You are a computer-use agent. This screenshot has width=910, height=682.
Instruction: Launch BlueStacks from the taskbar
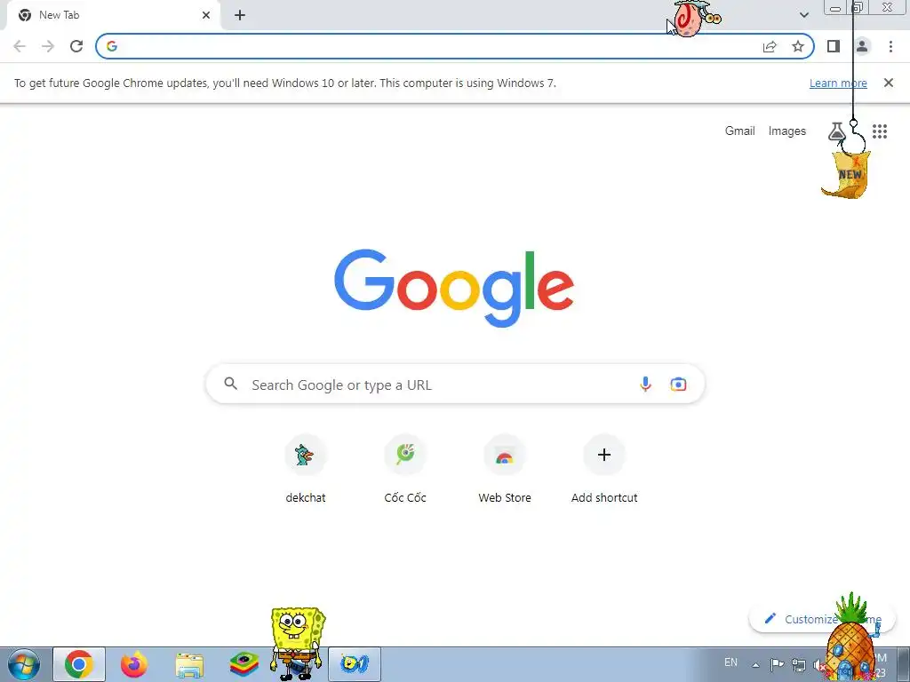[x=244, y=664]
